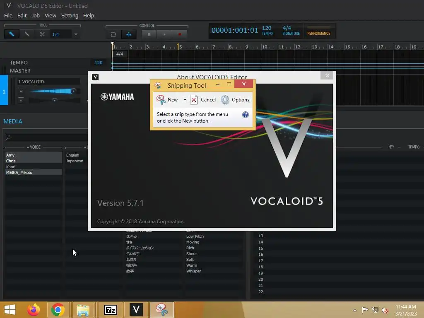Open Snipping Tool Options
This screenshot has height=318, width=424.
[x=235, y=100]
